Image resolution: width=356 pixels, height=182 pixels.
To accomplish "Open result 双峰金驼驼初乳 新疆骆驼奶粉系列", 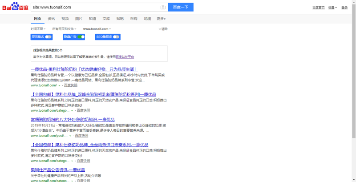I will coord(93,94).
